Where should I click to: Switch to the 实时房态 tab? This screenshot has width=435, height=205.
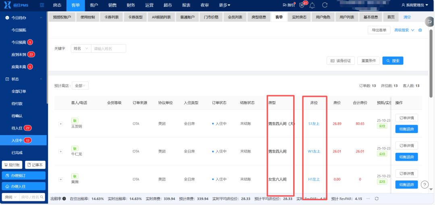299,17
